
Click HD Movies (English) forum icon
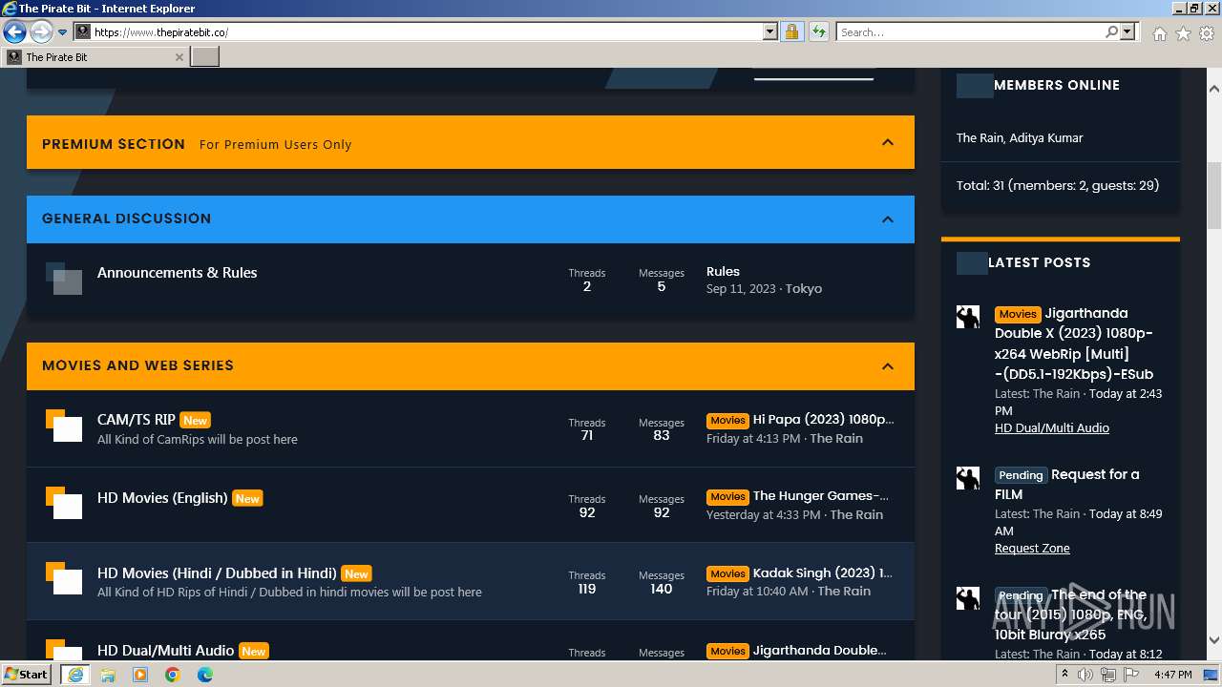(64, 503)
